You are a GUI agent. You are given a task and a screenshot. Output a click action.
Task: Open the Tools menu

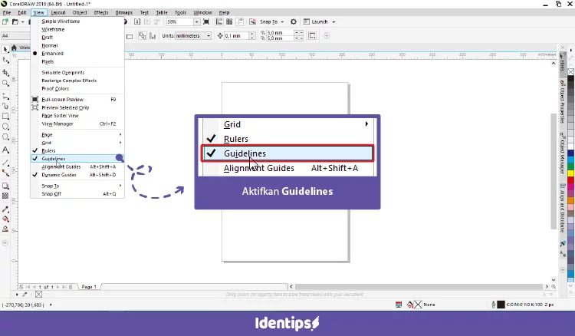(180, 12)
